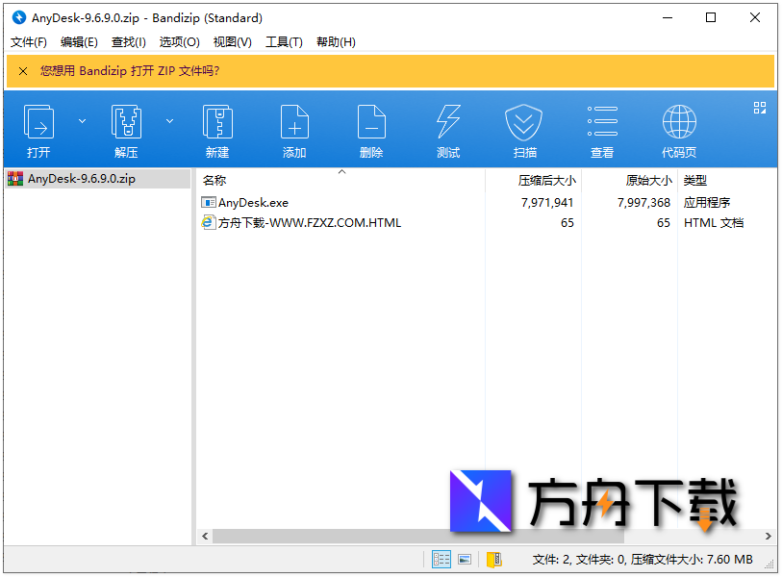Click the 名称 column sort indicator
Image resolution: width=782 pixels, height=577 pixels.
pos(341,170)
